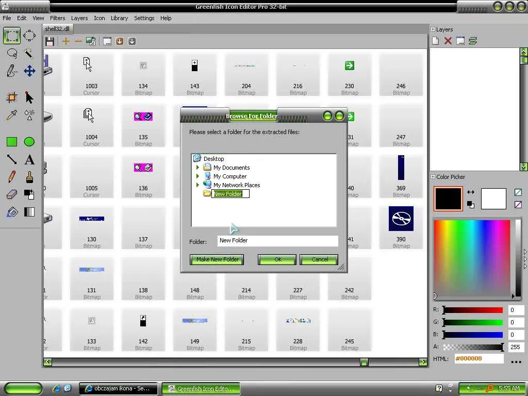Save library with floppy disk icon
This screenshot has height=396, width=528.
pos(50,41)
